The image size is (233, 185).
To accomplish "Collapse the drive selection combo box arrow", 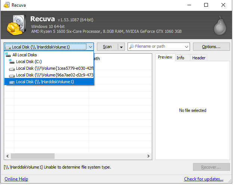I will click(x=91, y=47).
